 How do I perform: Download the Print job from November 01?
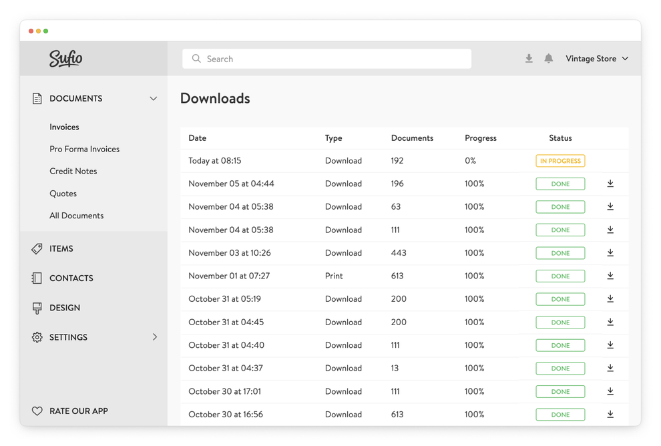610,276
